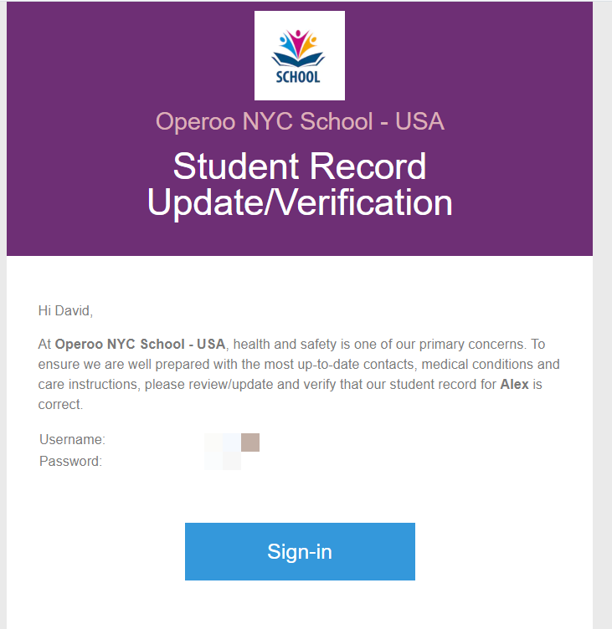Select the pink Operoo NYC School header text

point(300,121)
